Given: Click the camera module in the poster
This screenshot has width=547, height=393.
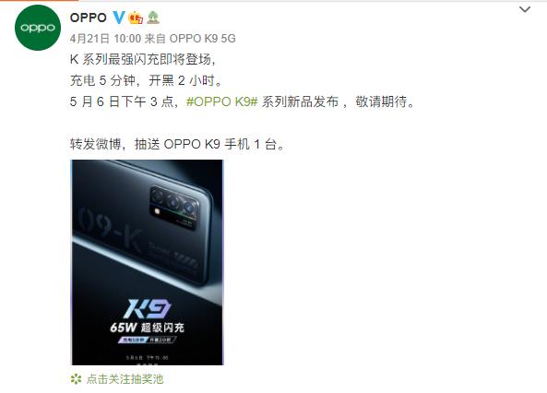Looking at the screenshot, I should coord(174,208).
